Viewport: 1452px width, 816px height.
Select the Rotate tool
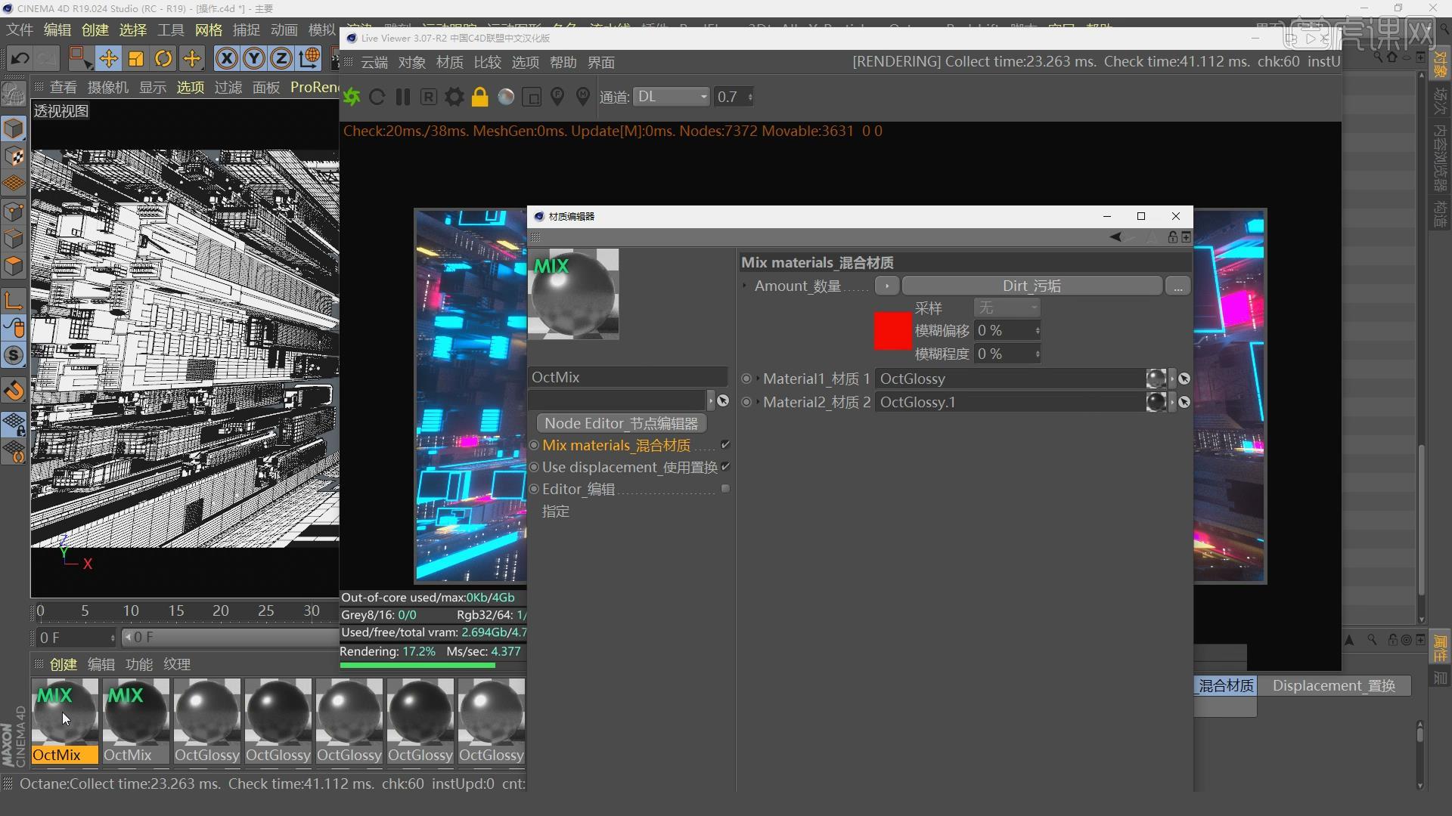163,58
